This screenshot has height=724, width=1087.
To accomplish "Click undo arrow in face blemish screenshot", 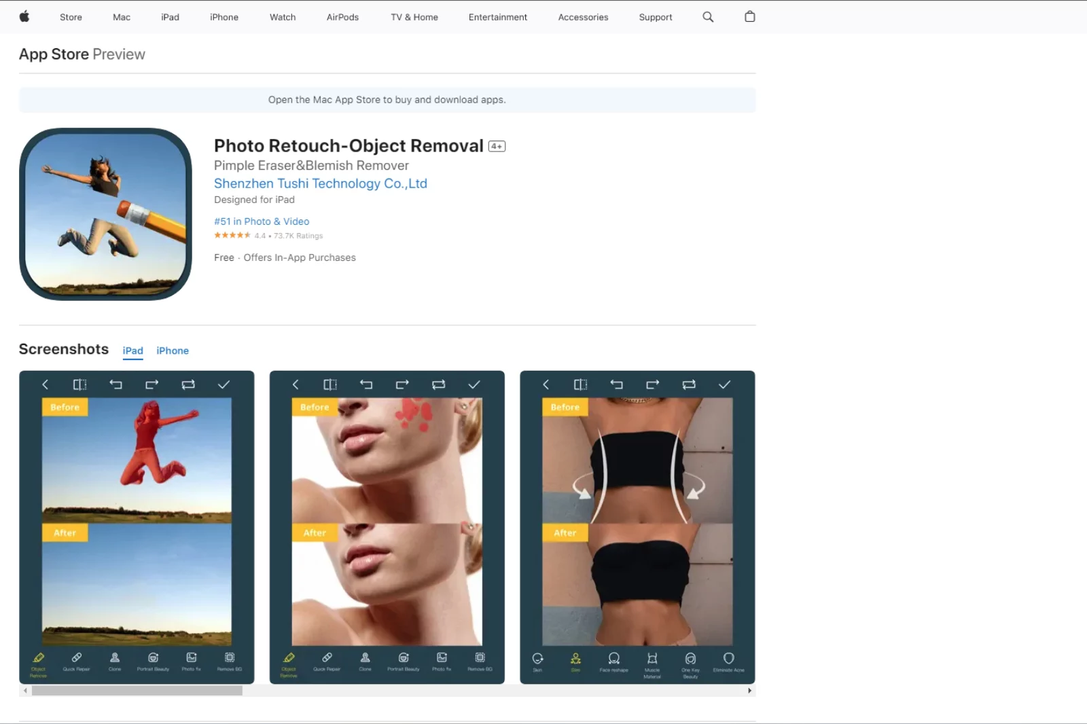I will pyautogui.click(x=366, y=384).
